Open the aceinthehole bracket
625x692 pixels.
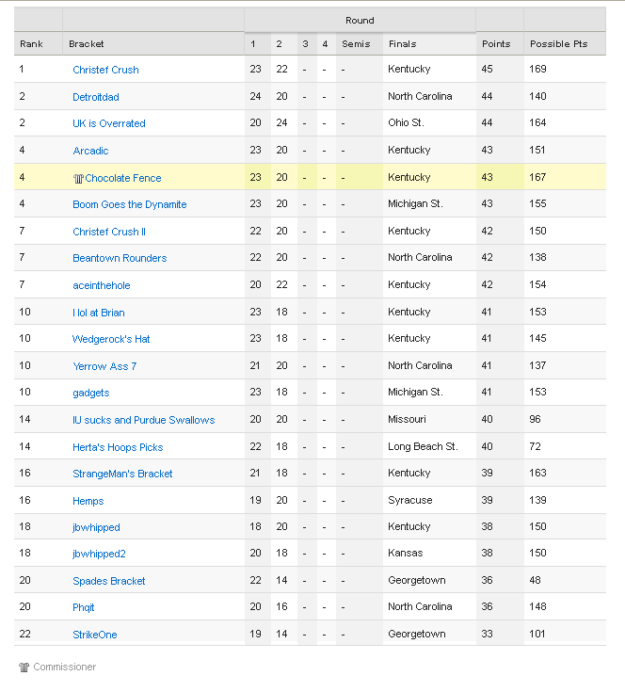coord(102,285)
